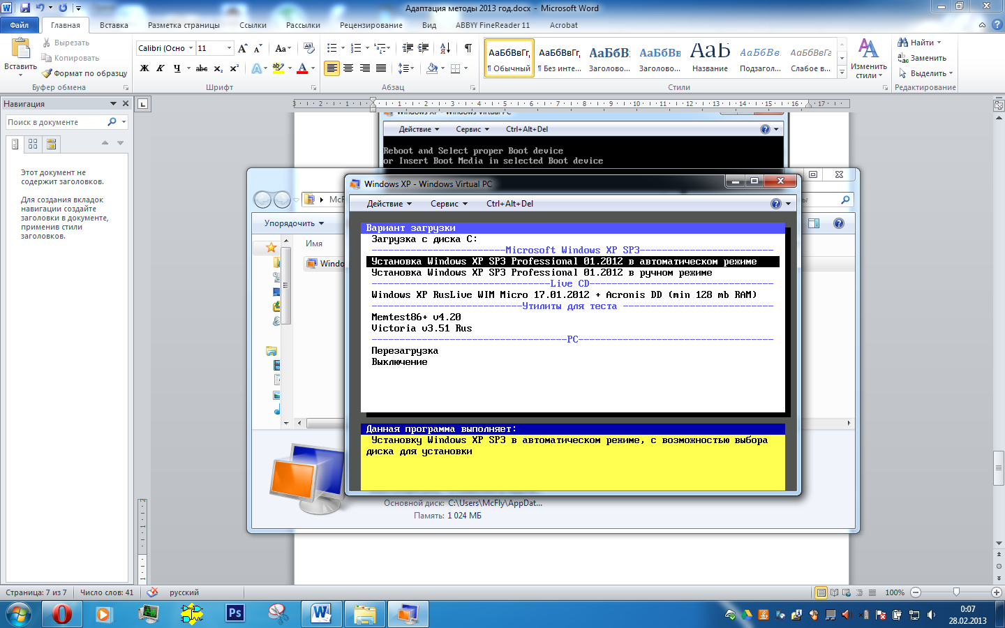Viewport: 1005px width, 628px height.
Task: Open font name dropdown Calibri
Action: (191, 48)
